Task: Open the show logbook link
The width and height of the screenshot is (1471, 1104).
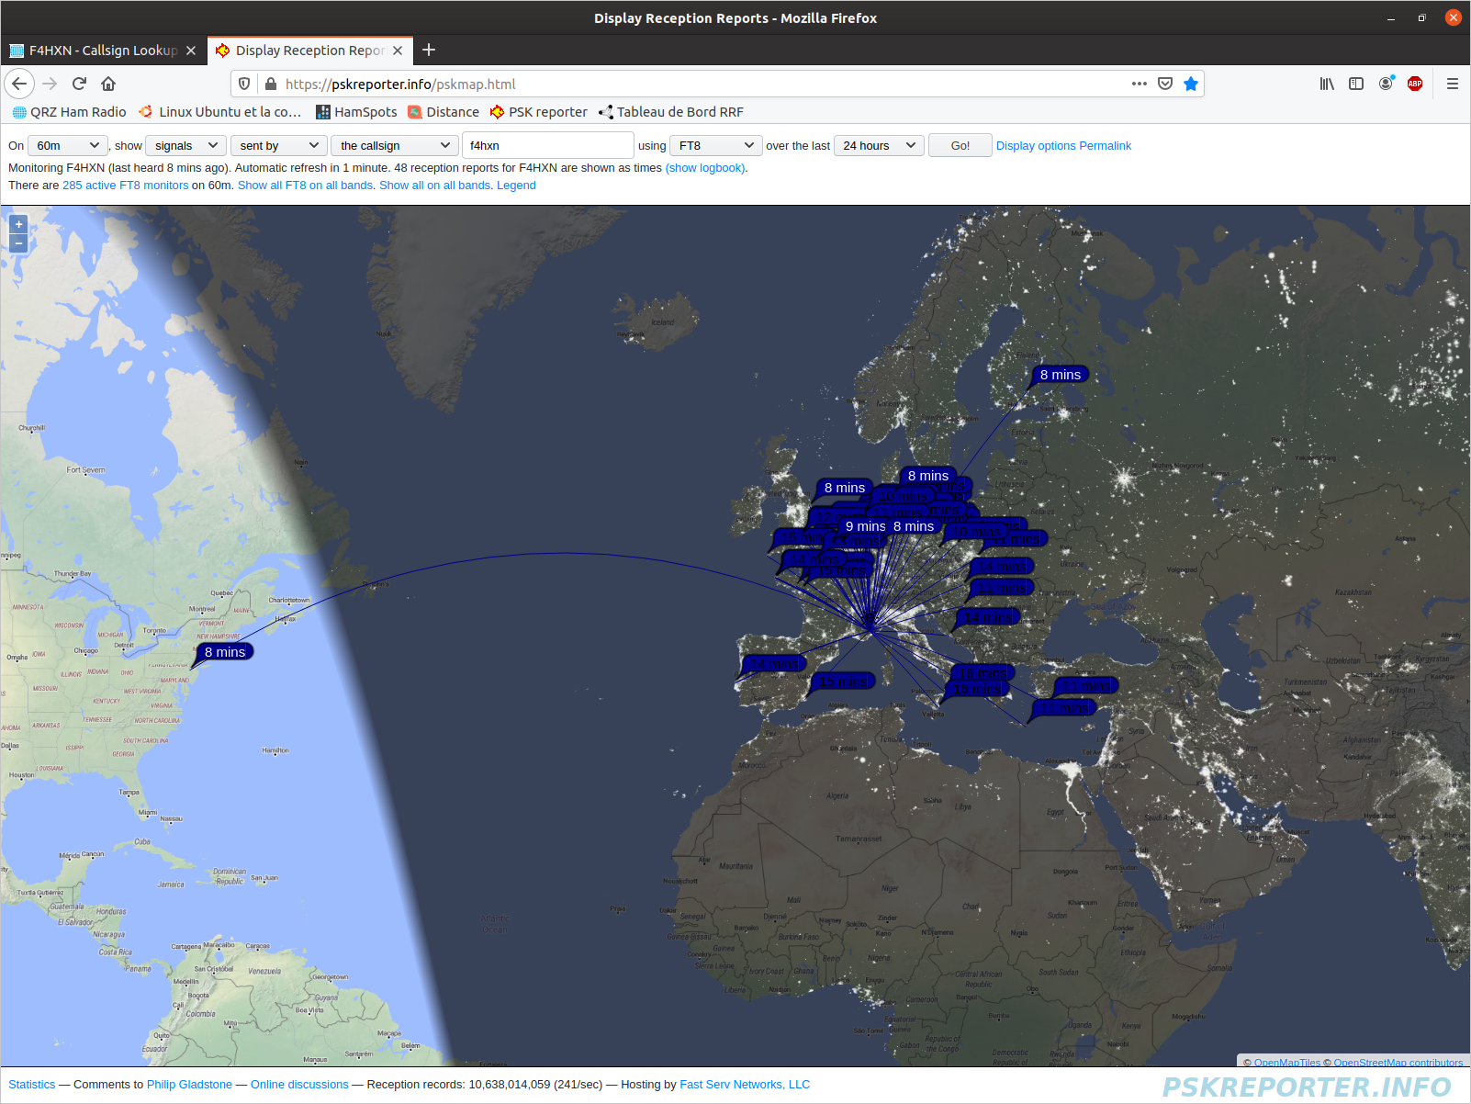Action: click(x=705, y=168)
